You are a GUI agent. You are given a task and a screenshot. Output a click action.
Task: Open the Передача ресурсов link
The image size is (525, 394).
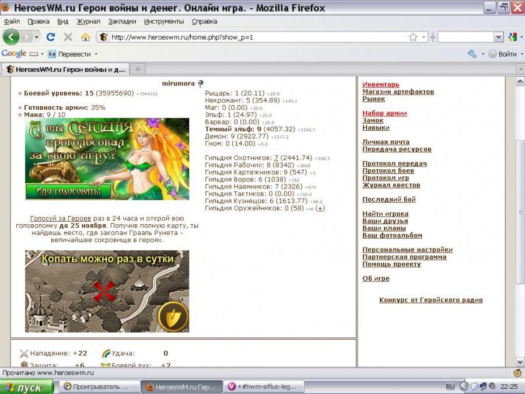[x=397, y=149]
